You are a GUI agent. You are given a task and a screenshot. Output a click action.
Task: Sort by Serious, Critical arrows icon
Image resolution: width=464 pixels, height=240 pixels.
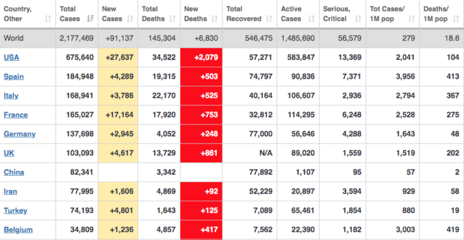pos(358,19)
